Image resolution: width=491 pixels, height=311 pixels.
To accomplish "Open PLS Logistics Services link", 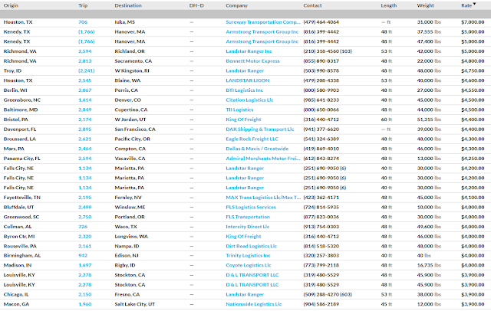I will point(251,208).
